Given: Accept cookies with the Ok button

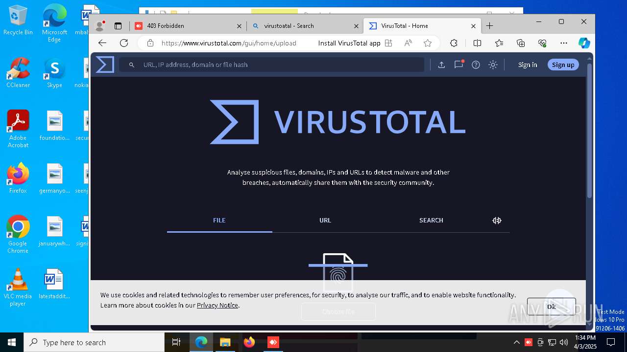Looking at the screenshot, I should tap(552, 307).
